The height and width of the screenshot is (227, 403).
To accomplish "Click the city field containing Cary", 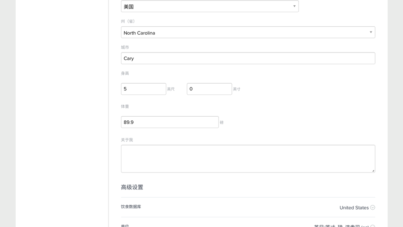I will tap(248, 58).
